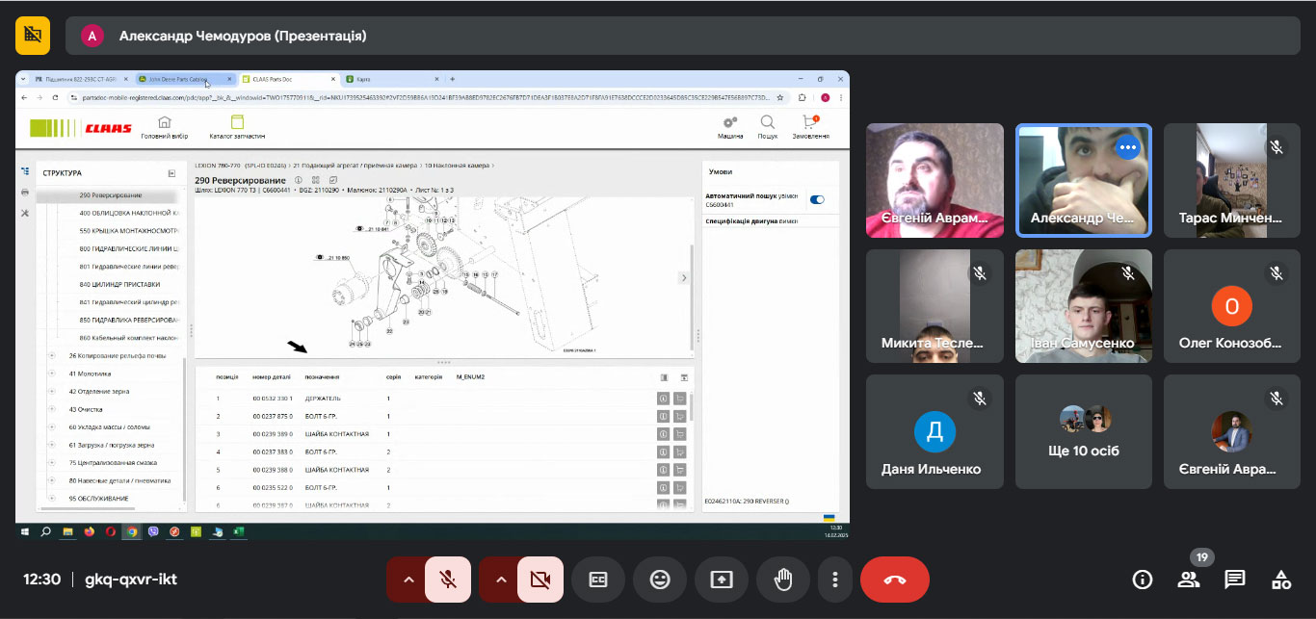Toggle eye icon for diagram reference 21 10 841
This screenshot has width=1316, height=619.
[359, 229]
